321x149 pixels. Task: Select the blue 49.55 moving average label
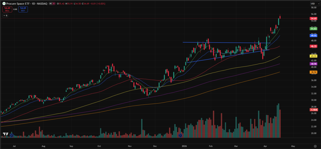point(313,36)
